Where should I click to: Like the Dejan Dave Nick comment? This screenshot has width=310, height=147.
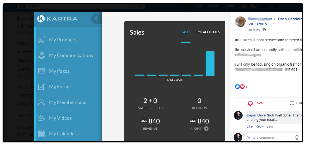point(250,126)
